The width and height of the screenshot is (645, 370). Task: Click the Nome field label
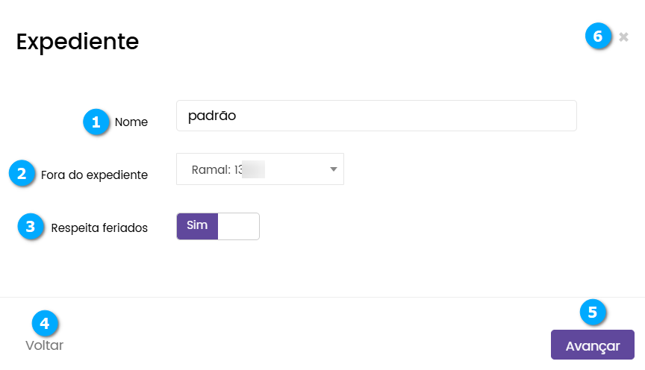click(x=131, y=122)
